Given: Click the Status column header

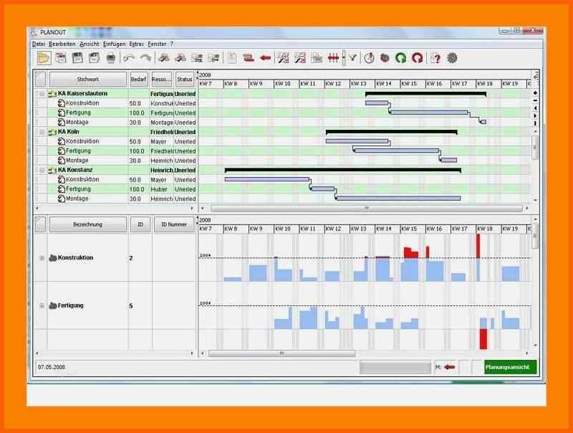Looking at the screenshot, I should tap(185, 79).
